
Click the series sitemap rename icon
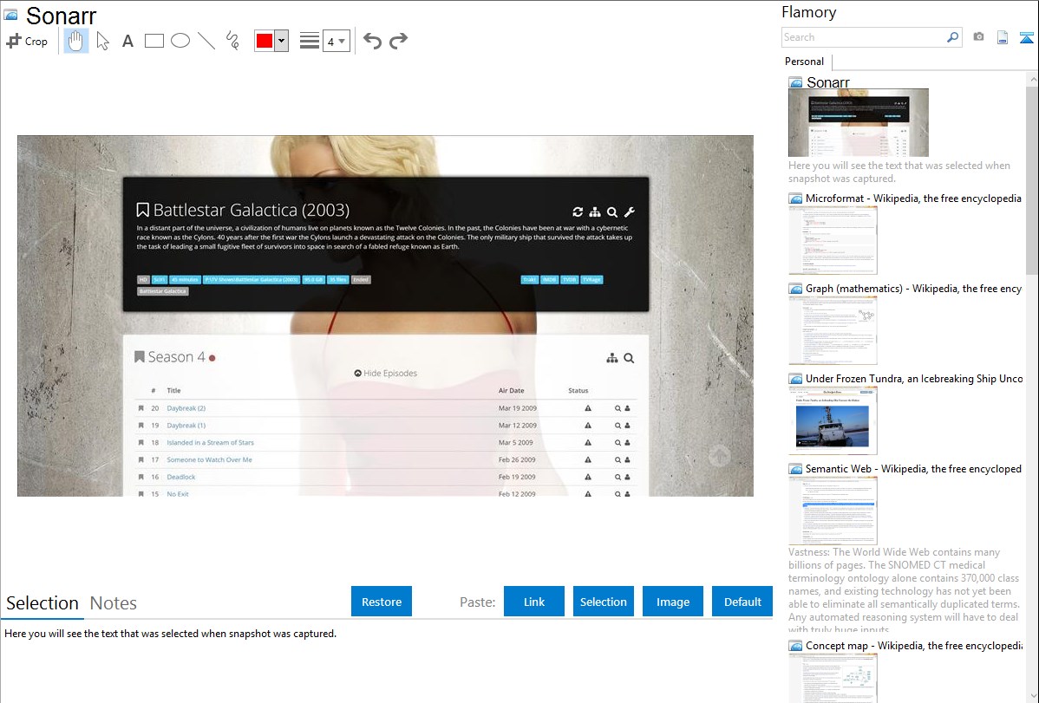[595, 212]
